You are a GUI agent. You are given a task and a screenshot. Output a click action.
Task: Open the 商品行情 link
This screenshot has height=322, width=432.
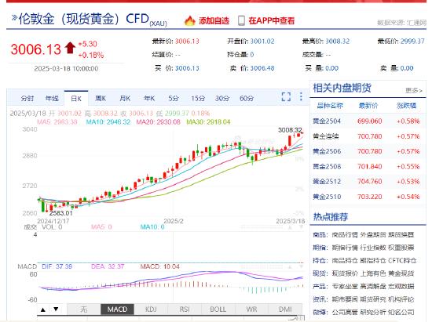coord(345,235)
